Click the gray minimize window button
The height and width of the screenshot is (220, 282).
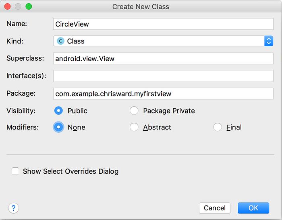pos(18,6)
